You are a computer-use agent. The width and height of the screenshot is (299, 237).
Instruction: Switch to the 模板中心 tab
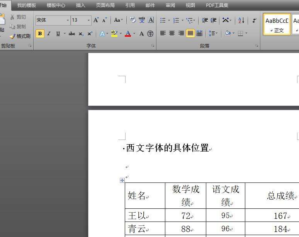coord(56,5)
